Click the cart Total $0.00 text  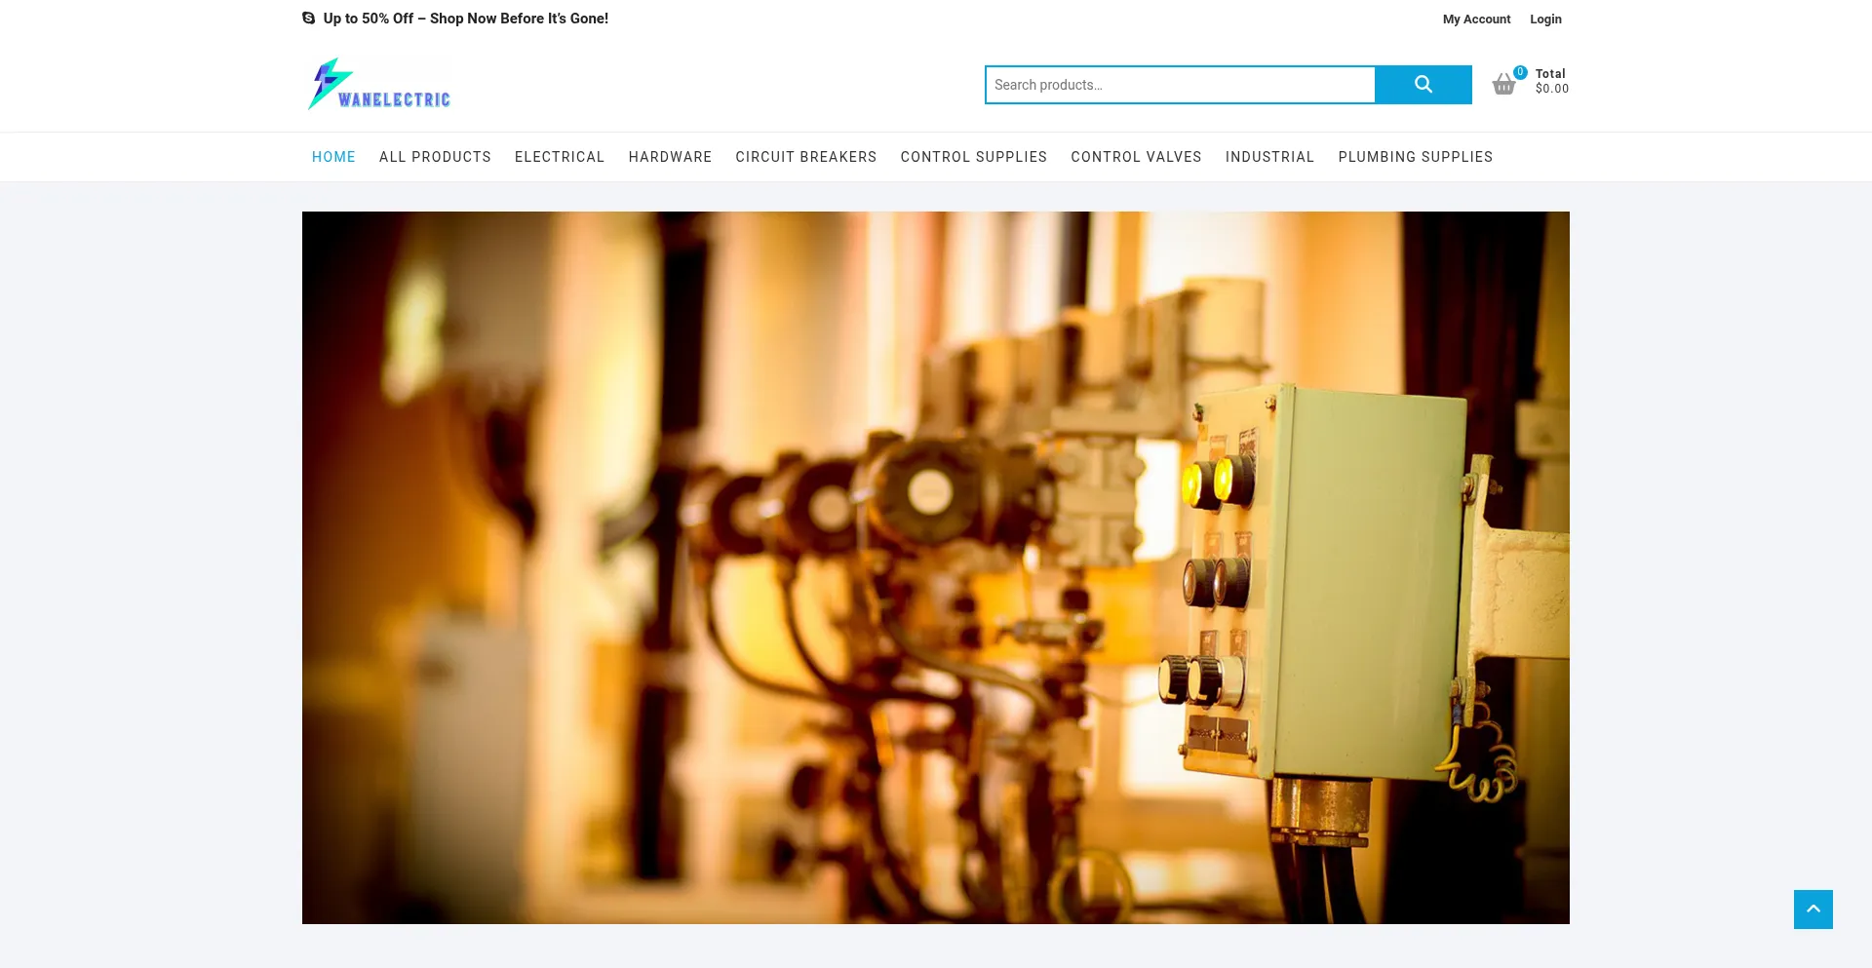point(1551,81)
